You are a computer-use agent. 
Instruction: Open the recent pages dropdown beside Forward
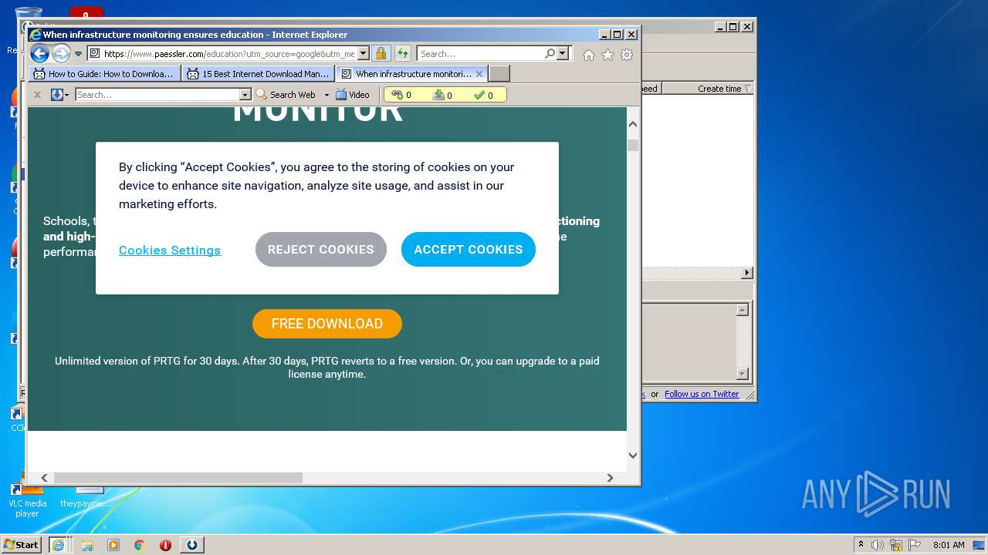[78, 54]
